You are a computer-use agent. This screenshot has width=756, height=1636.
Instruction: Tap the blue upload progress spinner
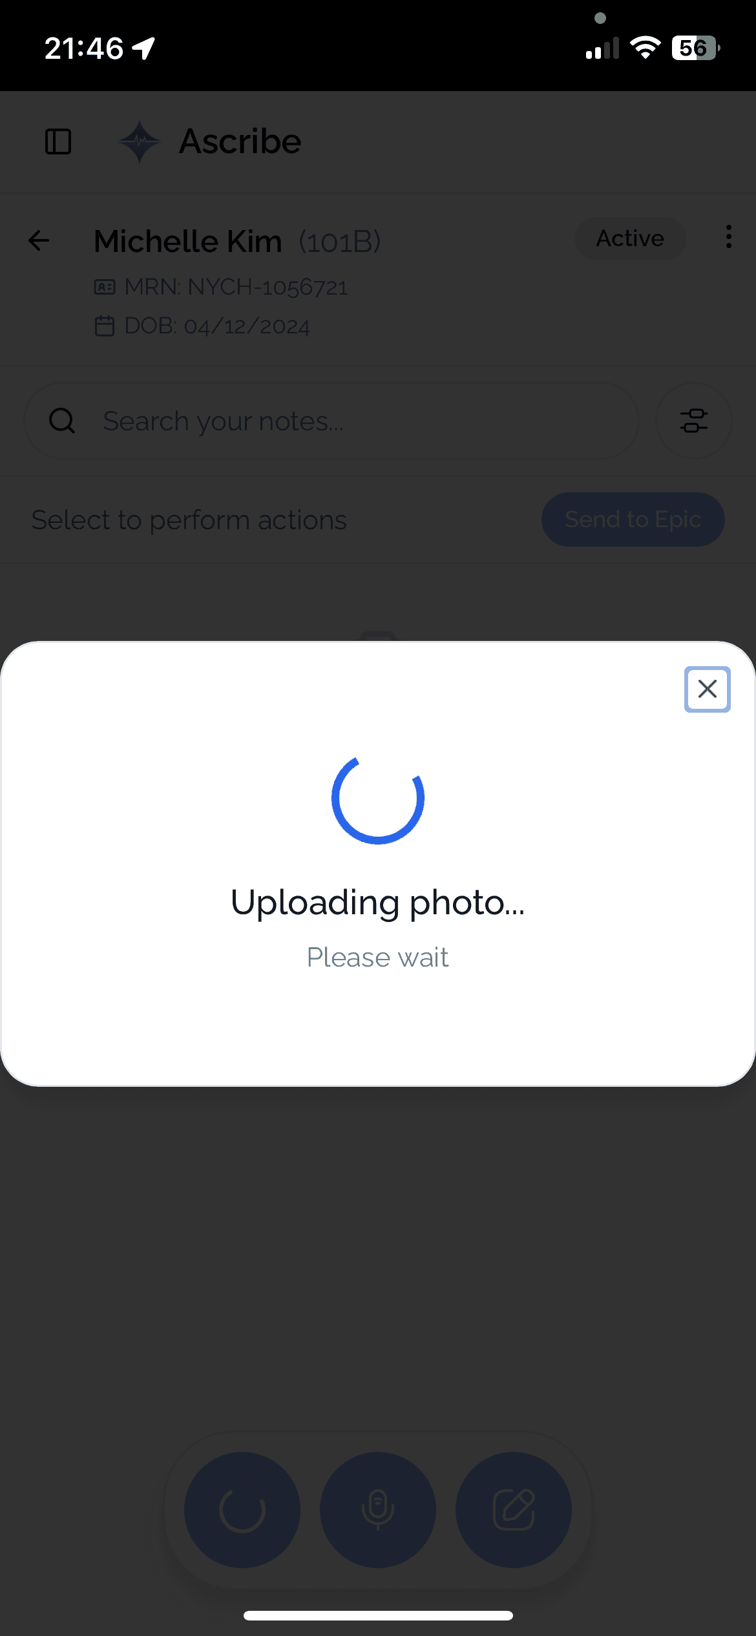(x=378, y=799)
